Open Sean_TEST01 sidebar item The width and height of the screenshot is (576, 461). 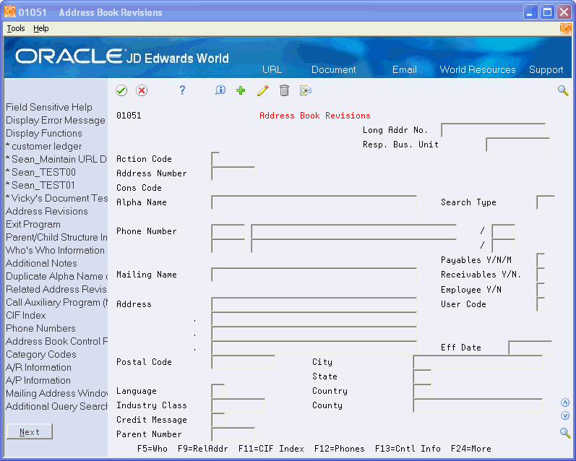coord(40,185)
